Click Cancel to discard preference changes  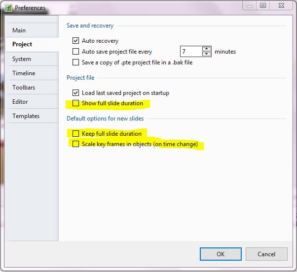pos(266,254)
